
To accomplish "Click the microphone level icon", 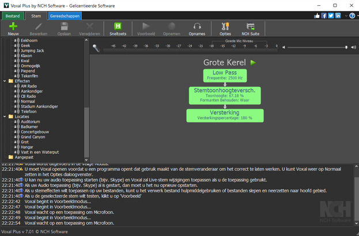I will [96, 48].
